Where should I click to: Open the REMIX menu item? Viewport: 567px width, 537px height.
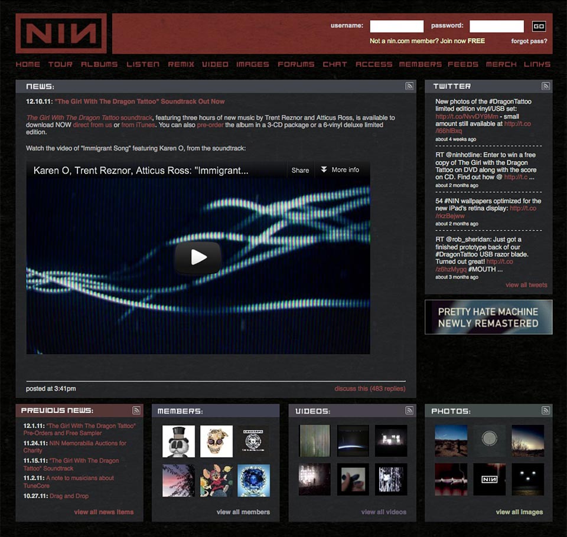(x=181, y=64)
